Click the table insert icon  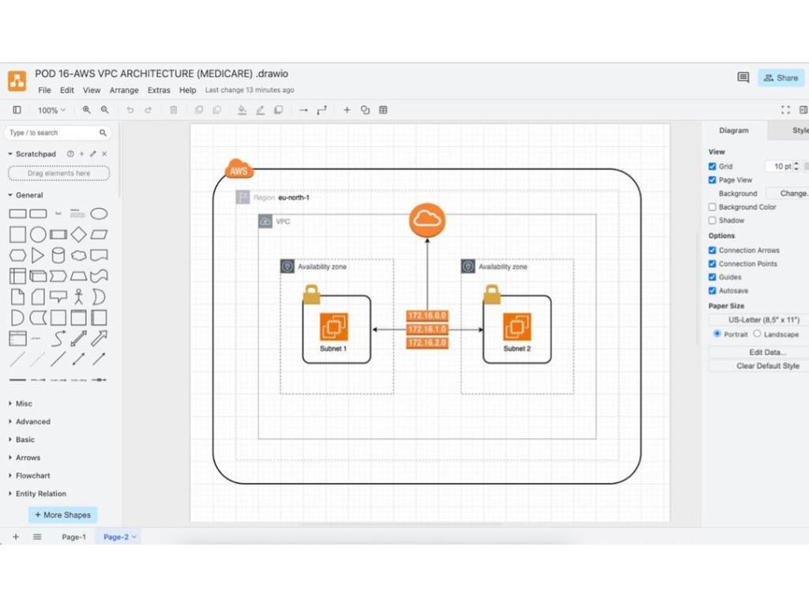point(383,110)
